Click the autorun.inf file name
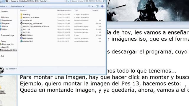This screenshot has height=106, width=189. (x=27, y=20)
